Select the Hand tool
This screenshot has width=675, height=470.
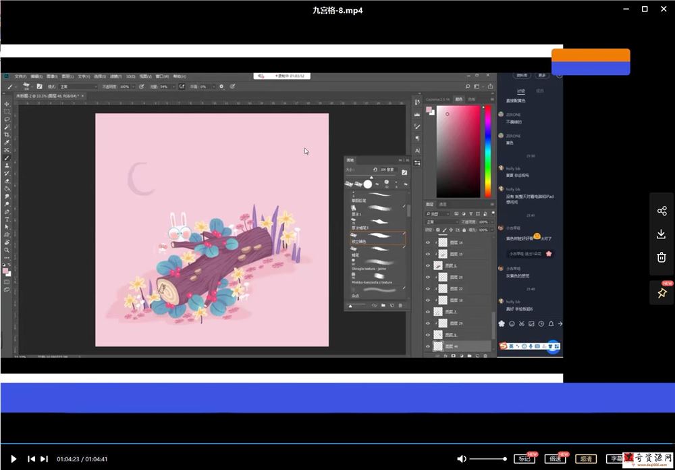tap(7, 242)
